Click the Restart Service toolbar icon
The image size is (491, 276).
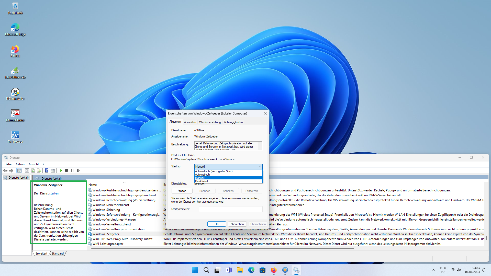coord(78,170)
